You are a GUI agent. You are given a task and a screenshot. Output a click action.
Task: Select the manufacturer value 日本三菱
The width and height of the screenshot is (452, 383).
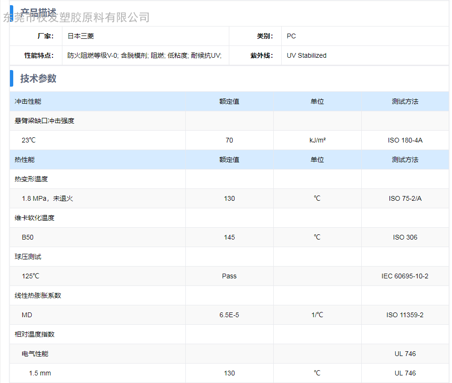coord(81,36)
